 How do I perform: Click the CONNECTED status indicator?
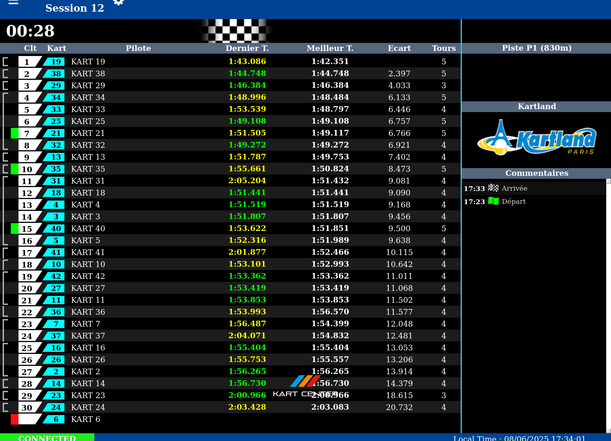tap(47, 438)
